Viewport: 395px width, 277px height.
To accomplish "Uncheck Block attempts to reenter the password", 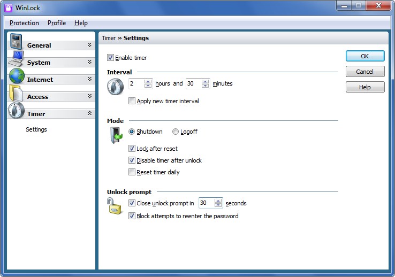I will 132,216.
